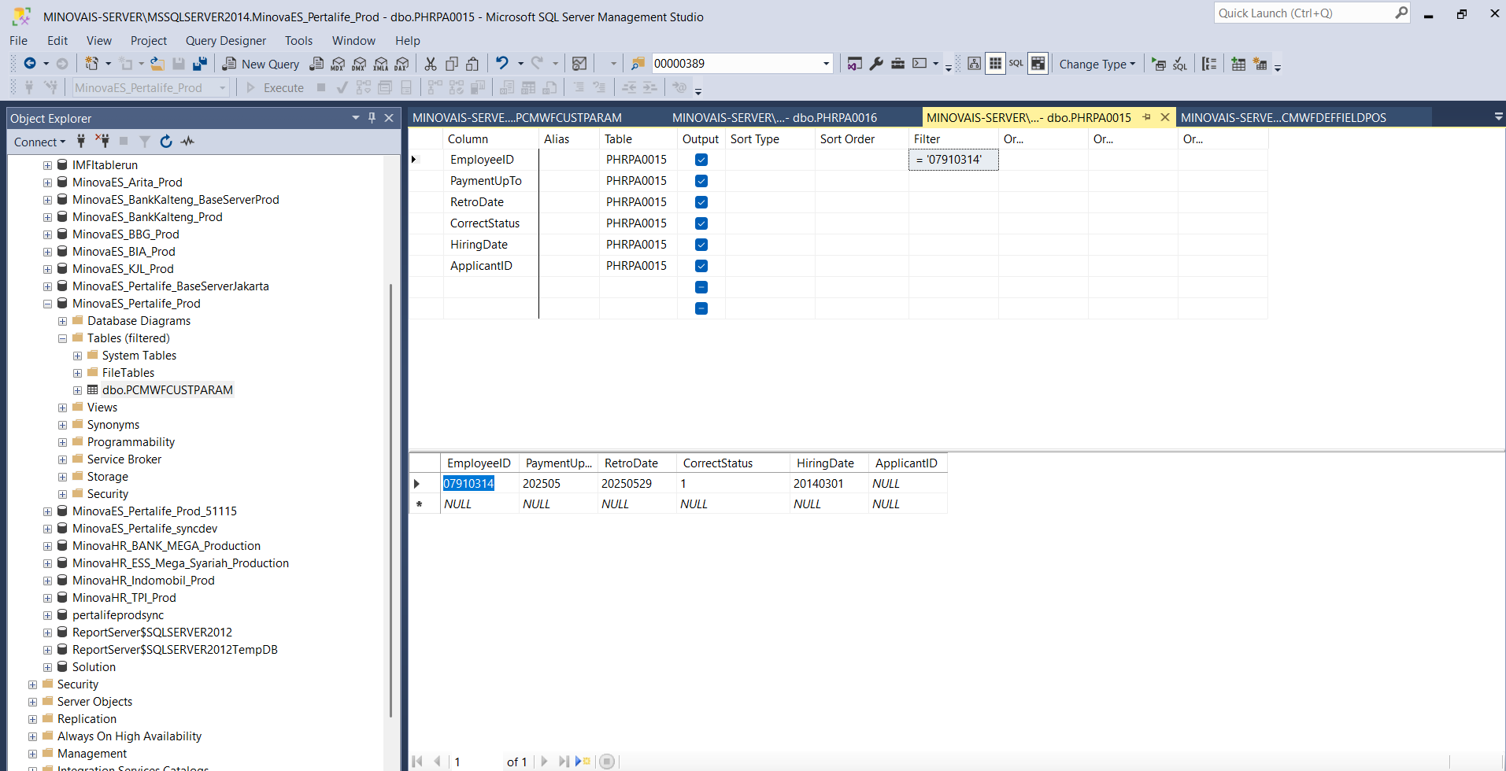
Task: Click the Object Explorer vertical scrollbar
Action: 391,500
